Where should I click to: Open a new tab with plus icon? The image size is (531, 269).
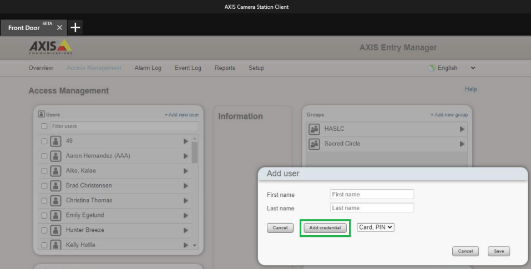tap(75, 27)
